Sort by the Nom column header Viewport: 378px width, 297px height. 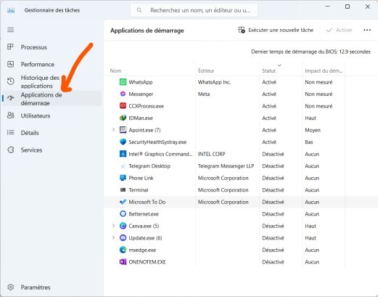(115, 70)
